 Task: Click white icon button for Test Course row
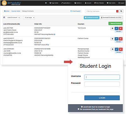[x=112, y=28]
